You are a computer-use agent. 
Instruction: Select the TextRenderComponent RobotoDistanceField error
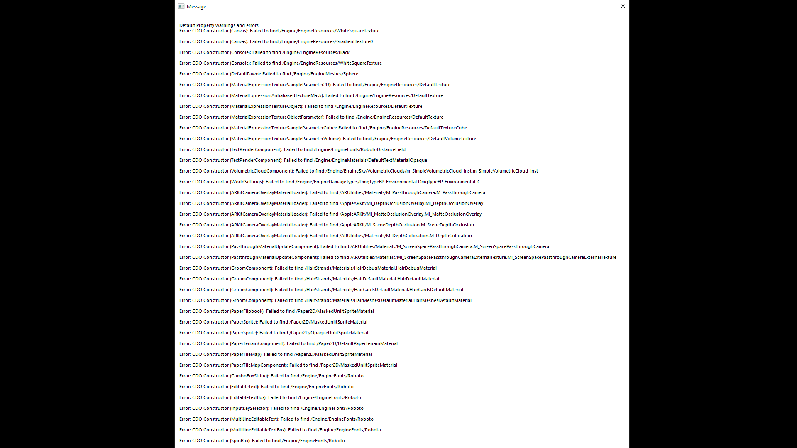click(x=292, y=149)
